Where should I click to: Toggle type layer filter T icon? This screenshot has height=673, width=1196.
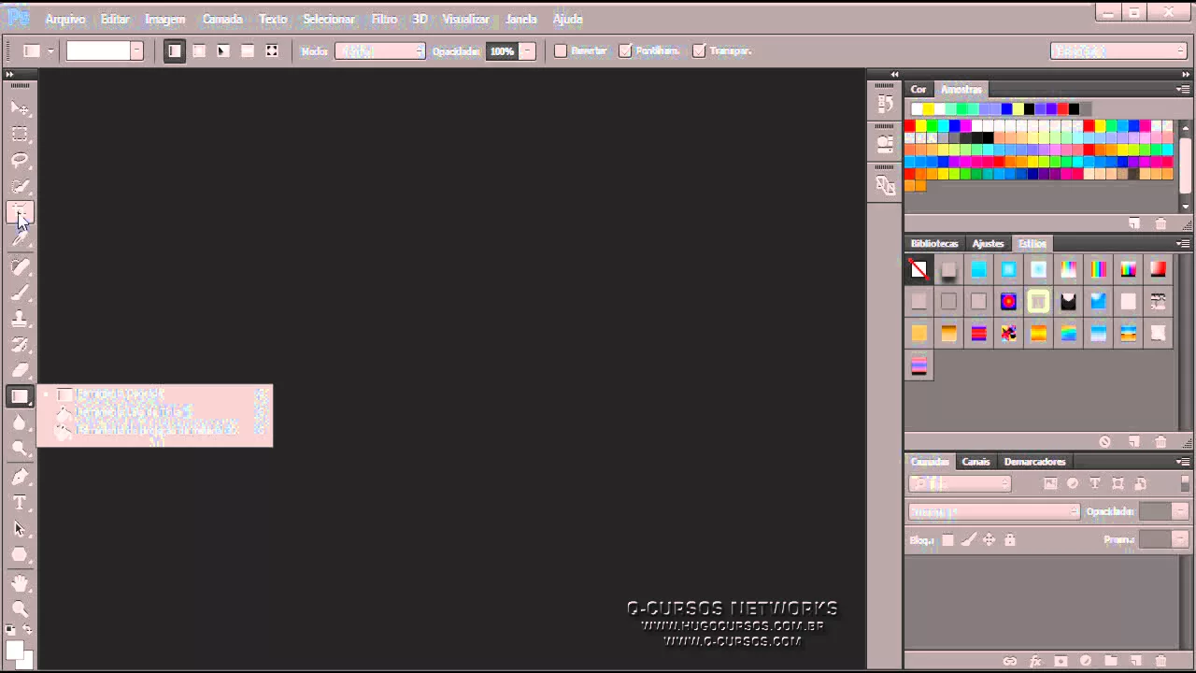pos(1095,483)
